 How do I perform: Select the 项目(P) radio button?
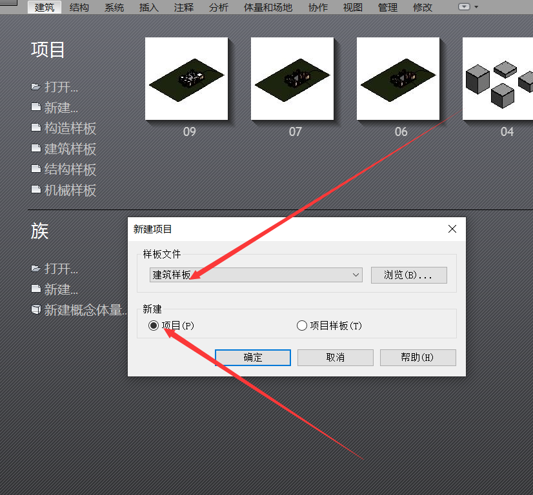click(x=154, y=326)
